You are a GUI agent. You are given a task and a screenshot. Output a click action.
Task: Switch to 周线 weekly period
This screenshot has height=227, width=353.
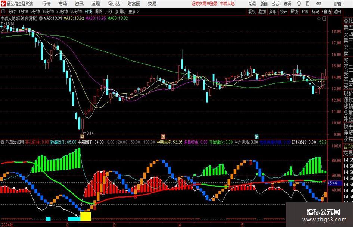(99, 12)
